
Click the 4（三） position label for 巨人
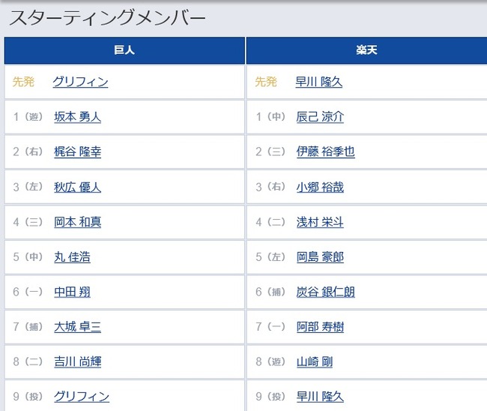click(x=28, y=222)
